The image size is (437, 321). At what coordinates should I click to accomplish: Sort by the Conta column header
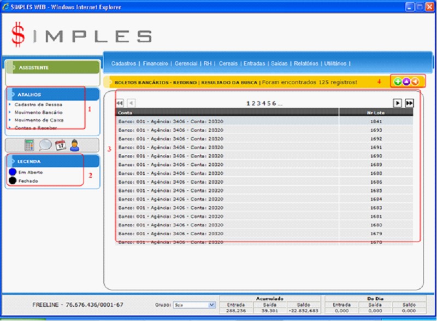227,113
